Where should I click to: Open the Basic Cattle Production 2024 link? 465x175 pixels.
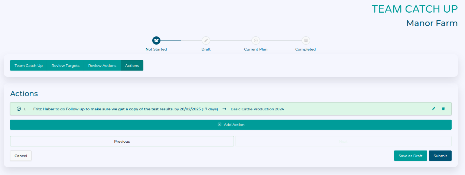(257, 109)
